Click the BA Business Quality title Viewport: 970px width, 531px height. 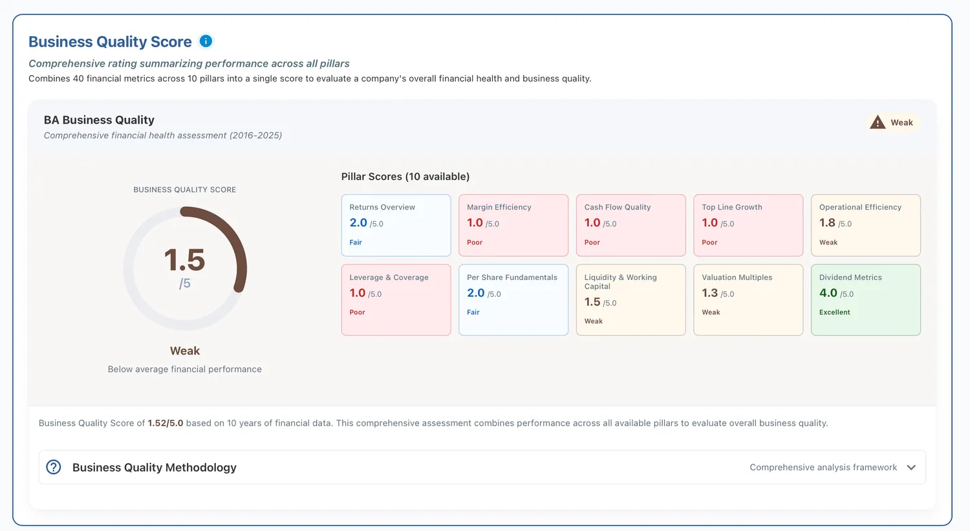tap(99, 120)
